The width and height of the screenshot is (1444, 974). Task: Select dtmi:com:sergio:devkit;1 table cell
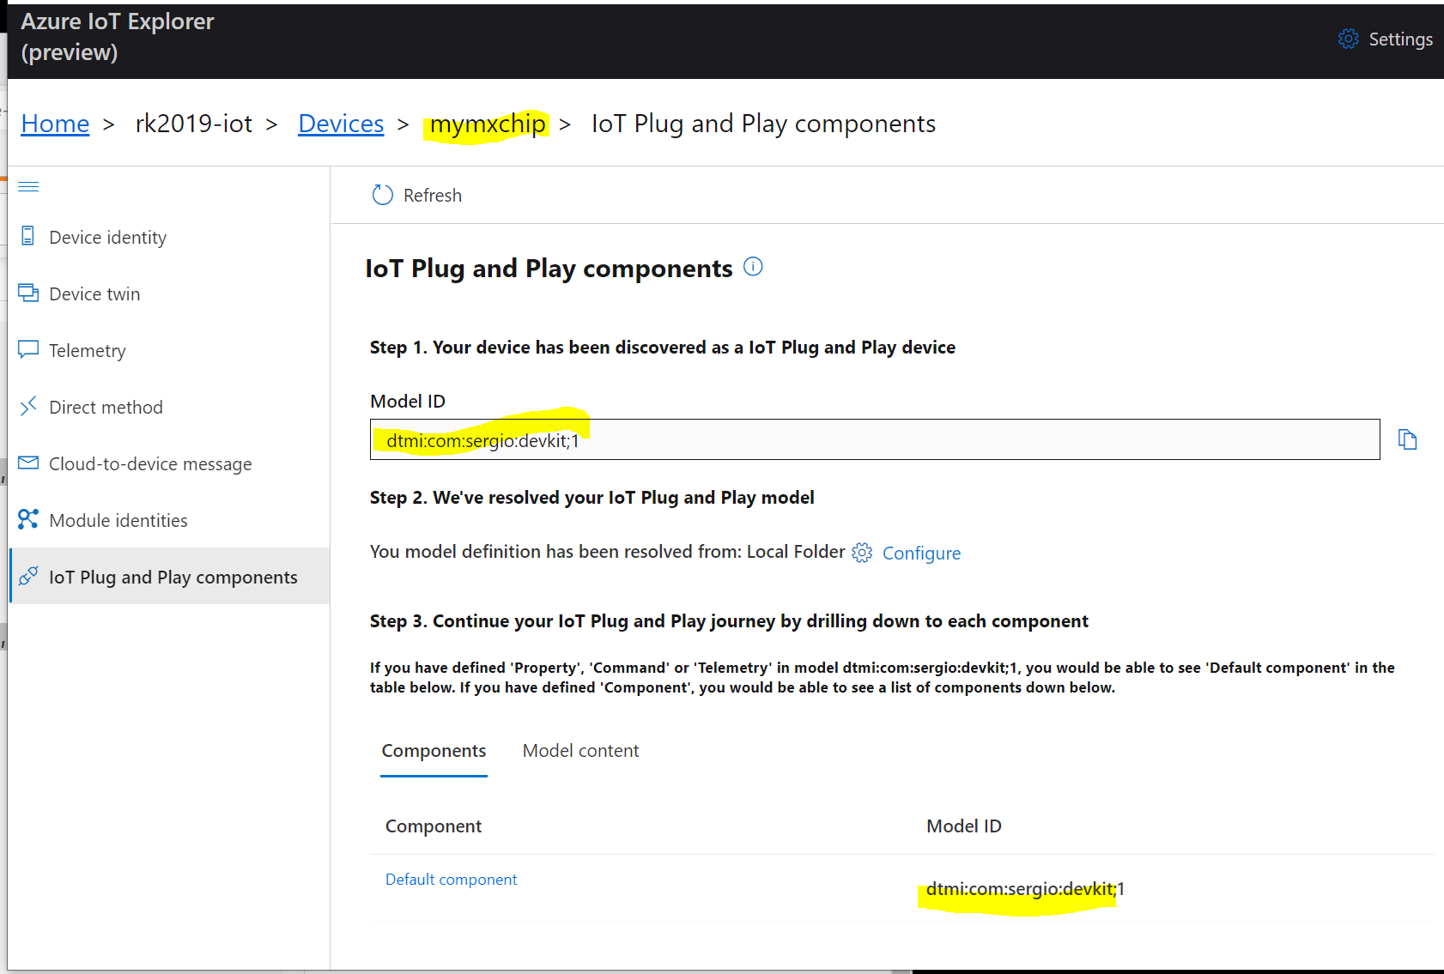tap(1025, 889)
